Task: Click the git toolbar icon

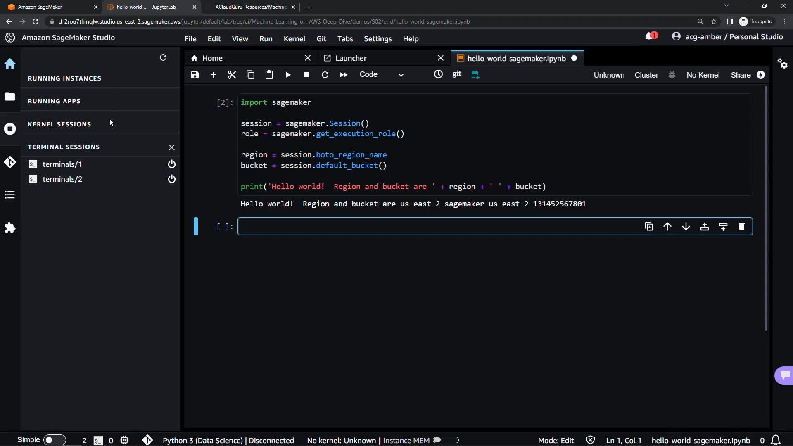Action: point(456,74)
